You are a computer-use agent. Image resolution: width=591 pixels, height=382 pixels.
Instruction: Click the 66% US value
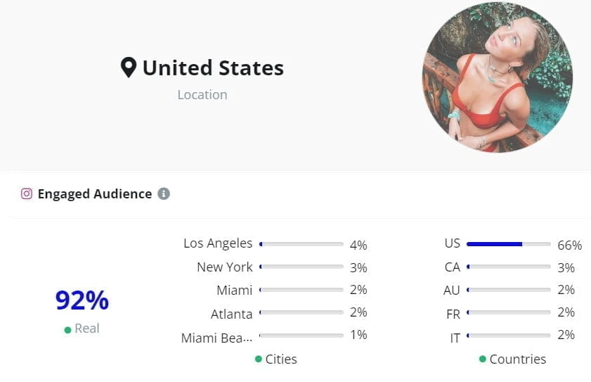point(569,245)
